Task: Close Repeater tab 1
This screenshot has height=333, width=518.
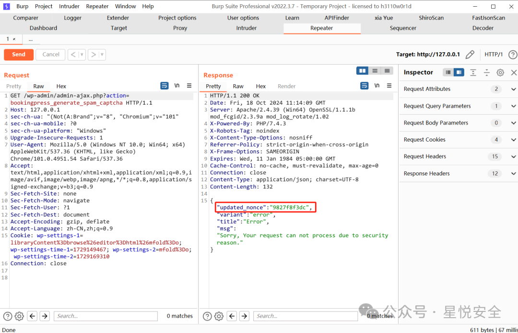Action: coord(14,39)
